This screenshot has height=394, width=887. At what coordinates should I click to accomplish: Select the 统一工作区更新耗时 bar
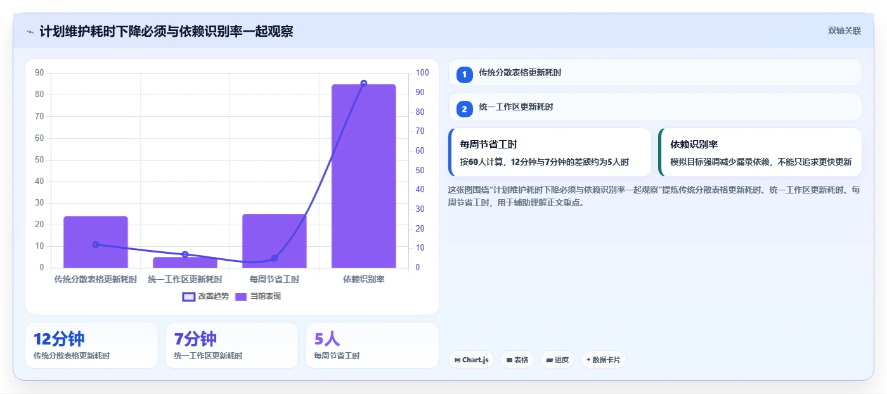185,262
